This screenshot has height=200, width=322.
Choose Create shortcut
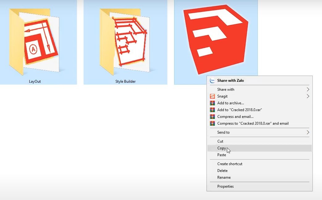[x=260, y=164]
